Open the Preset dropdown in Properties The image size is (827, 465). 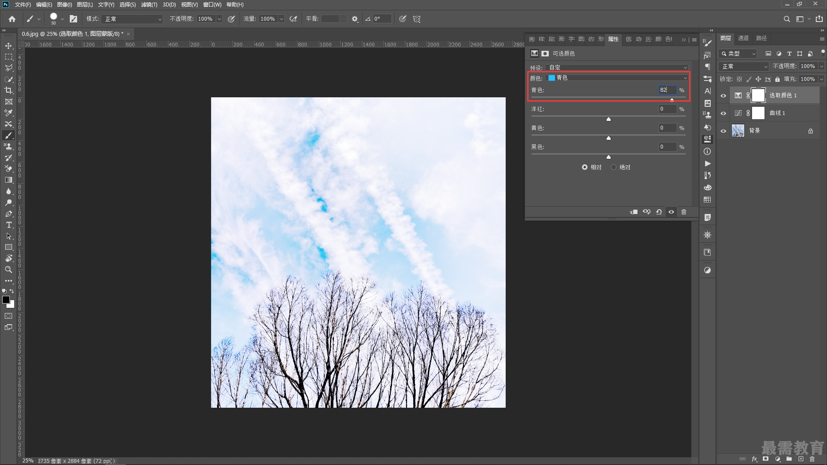pyautogui.click(x=617, y=68)
